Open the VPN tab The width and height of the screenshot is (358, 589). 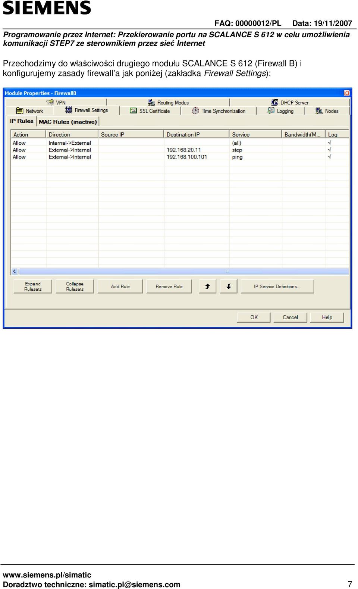point(56,102)
